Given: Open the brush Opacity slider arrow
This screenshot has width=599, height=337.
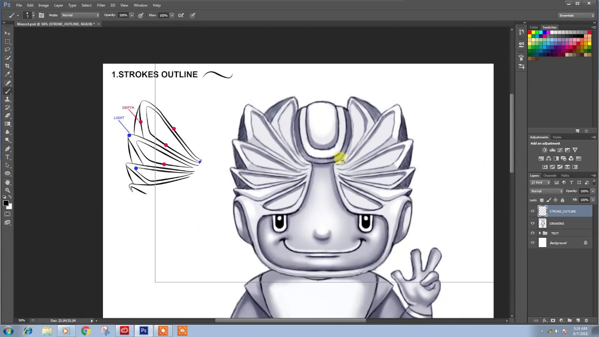Looking at the screenshot, I should (131, 15).
